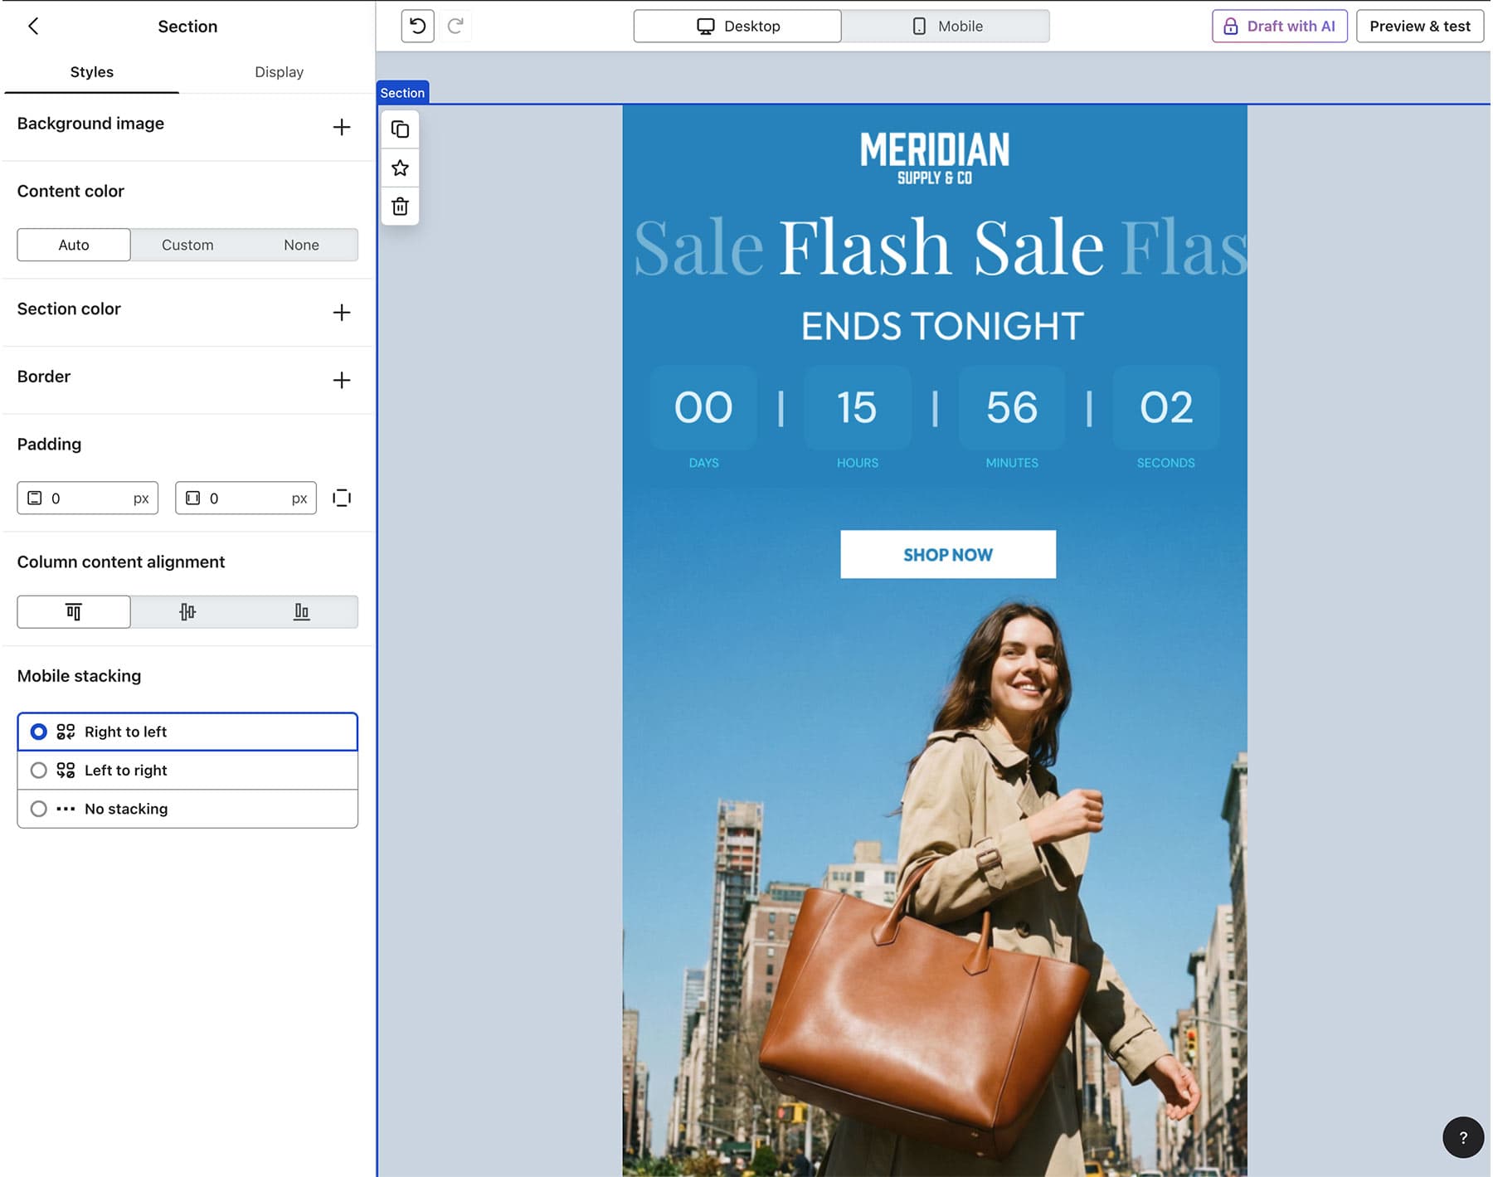Image resolution: width=1493 pixels, height=1177 pixels.
Task: Open Preview & test
Action: click(x=1419, y=26)
